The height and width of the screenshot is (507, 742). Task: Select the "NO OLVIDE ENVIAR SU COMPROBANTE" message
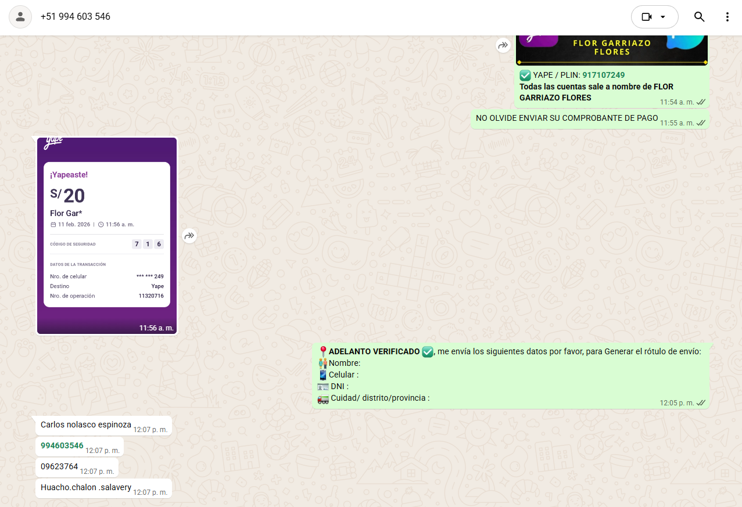(x=567, y=118)
